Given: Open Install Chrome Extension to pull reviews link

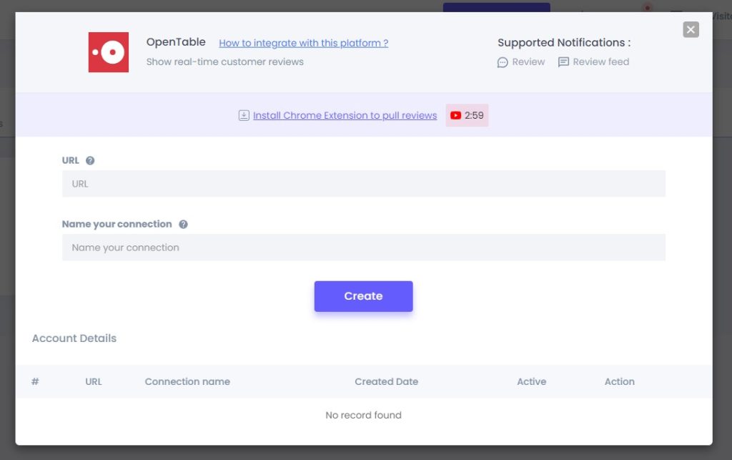Looking at the screenshot, I should click(x=345, y=115).
